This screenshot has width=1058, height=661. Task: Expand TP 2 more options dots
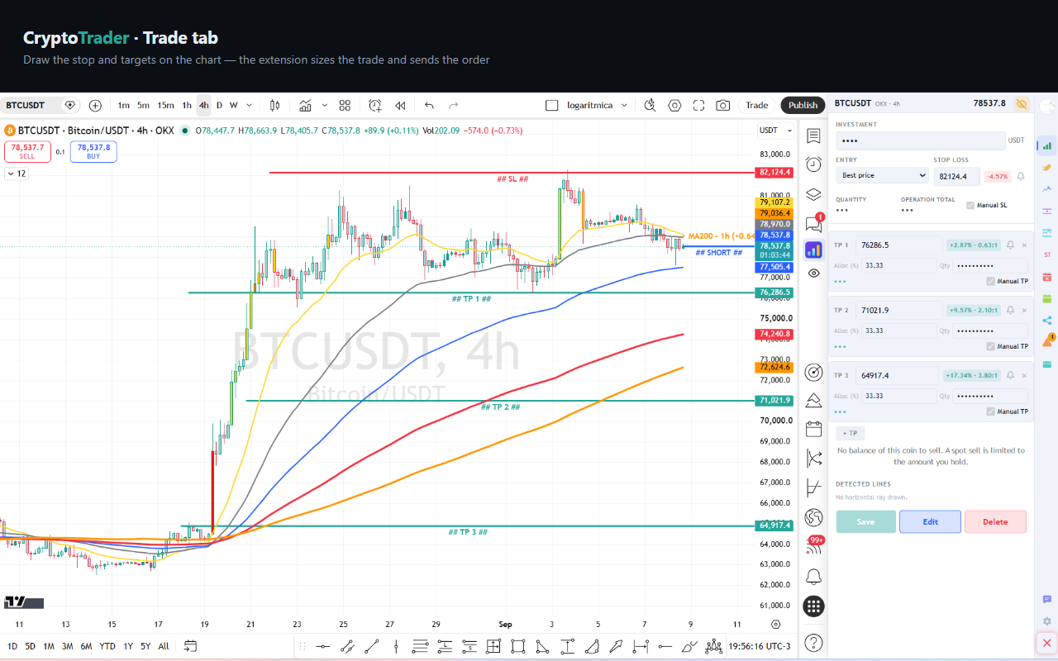(841, 346)
